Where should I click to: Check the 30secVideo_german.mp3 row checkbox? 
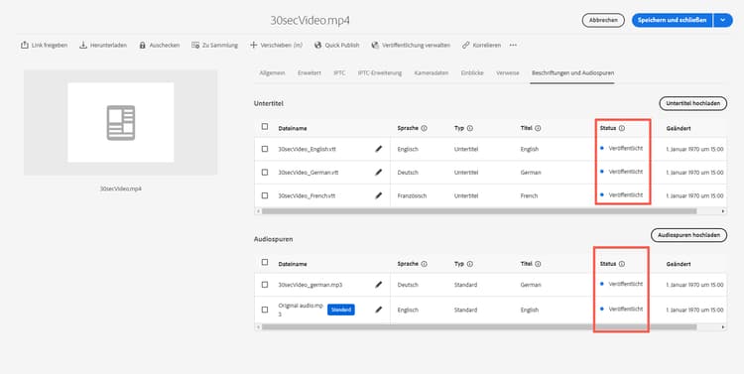click(265, 285)
